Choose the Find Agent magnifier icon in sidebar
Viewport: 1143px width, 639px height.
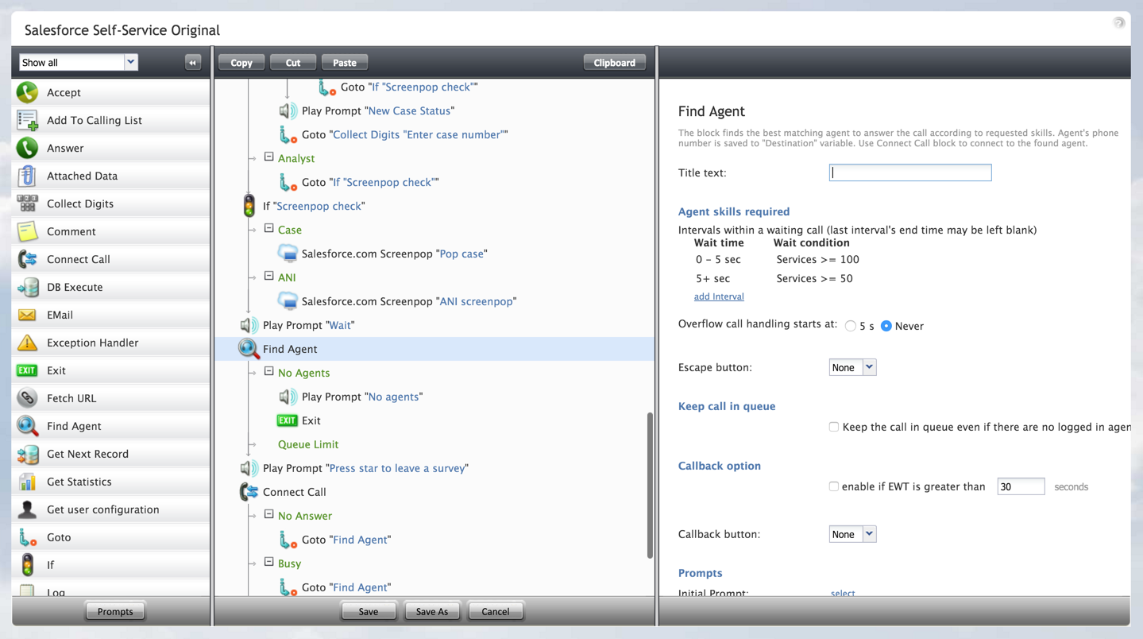27,426
